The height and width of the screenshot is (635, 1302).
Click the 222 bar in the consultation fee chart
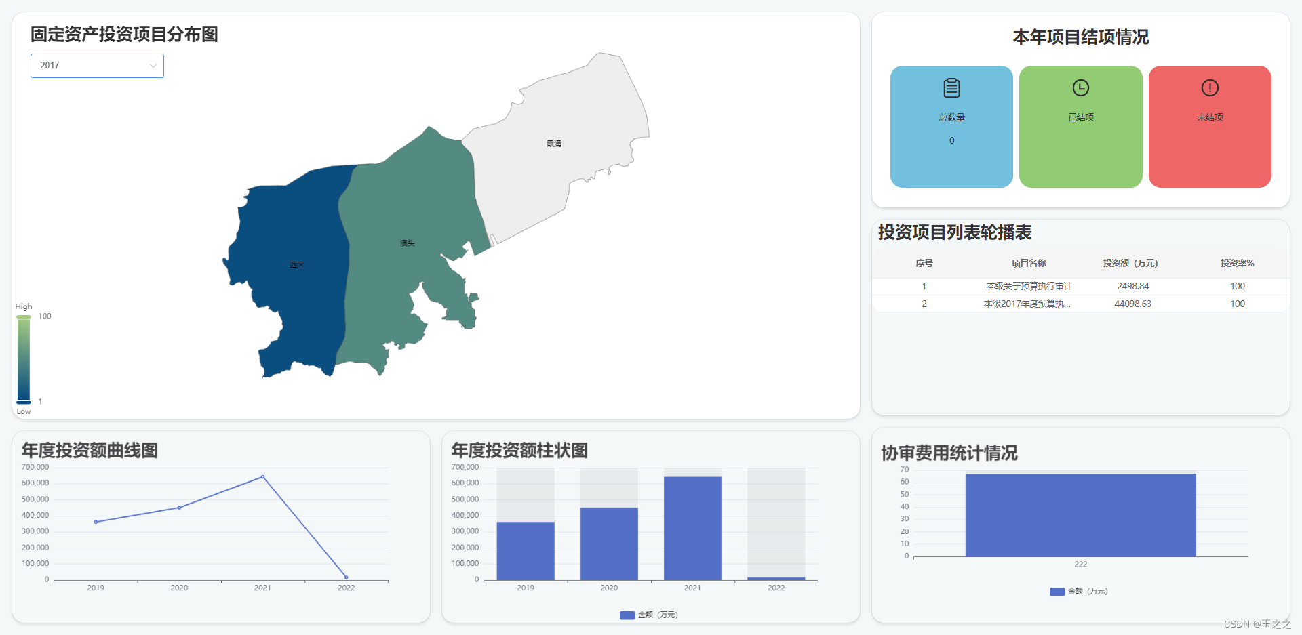(1080, 514)
